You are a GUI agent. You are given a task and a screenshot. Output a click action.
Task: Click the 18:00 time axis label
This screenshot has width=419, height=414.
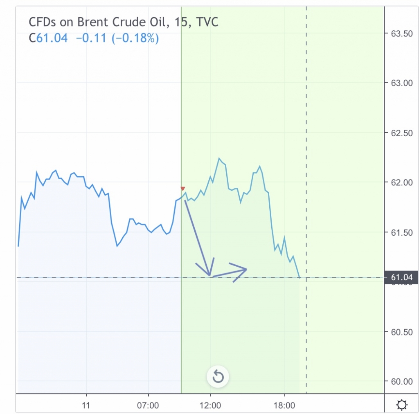pyautogui.click(x=285, y=405)
